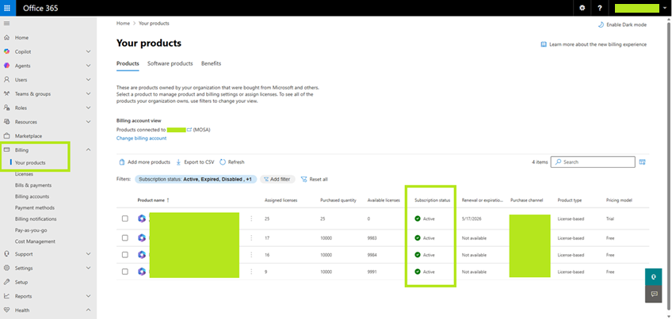
Task: Open column chooser icon beside search box
Action: click(642, 161)
